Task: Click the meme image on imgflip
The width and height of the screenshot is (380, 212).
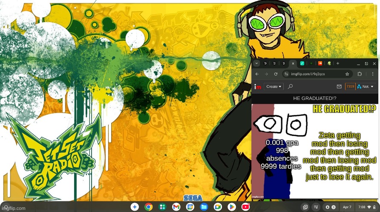Action: tap(314, 151)
